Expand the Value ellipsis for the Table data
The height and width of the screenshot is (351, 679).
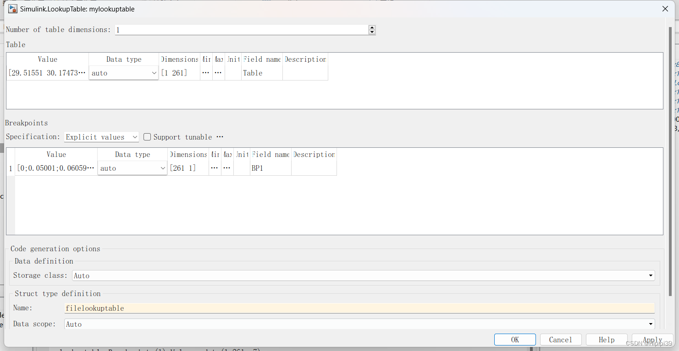(x=82, y=73)
